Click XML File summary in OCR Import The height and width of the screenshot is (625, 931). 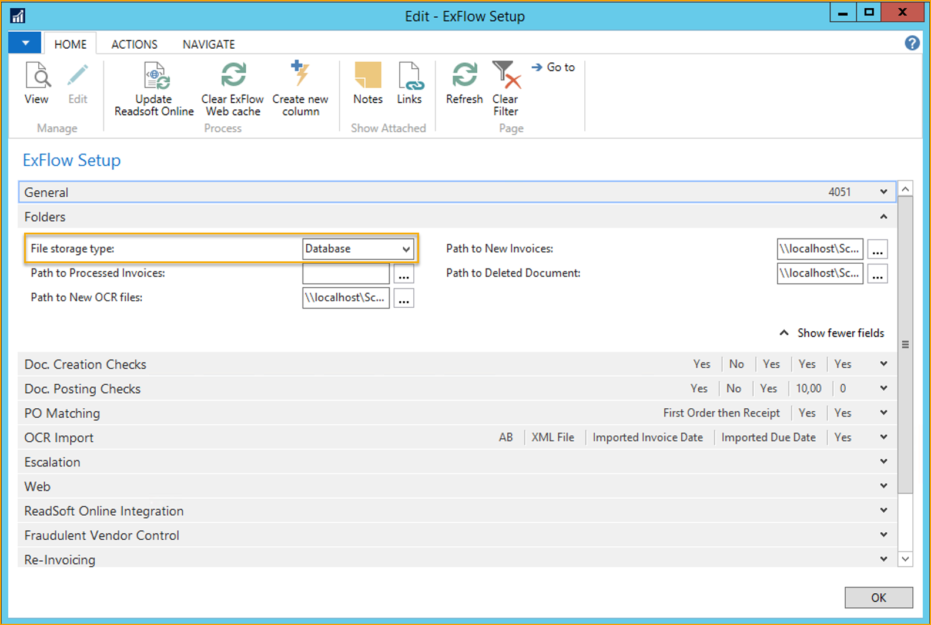[x=552, y=438]
